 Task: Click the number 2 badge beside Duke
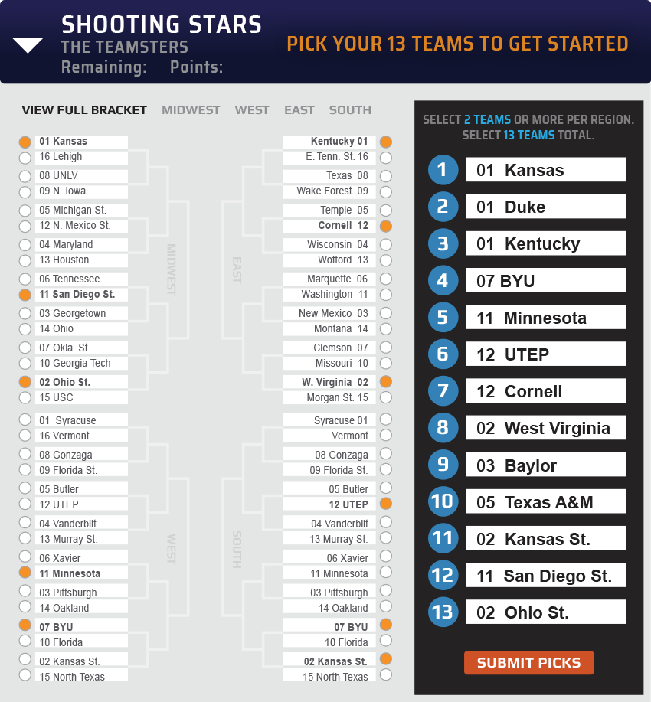(x=443, y=207)
